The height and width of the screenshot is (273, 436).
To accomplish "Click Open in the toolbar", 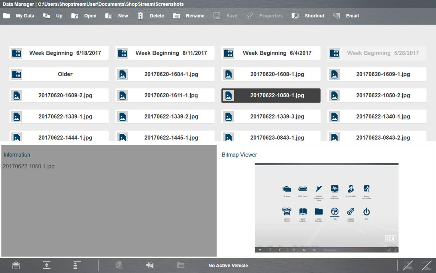I will [84, 16].
